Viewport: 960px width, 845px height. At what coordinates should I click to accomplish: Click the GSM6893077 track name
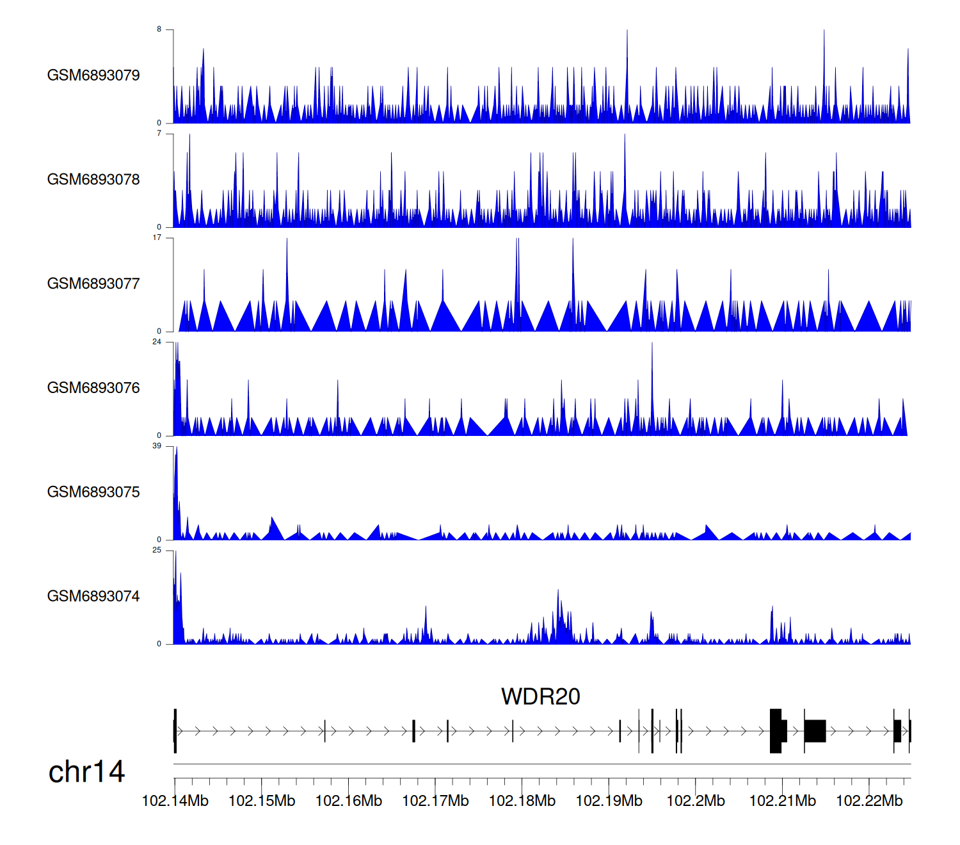pyautogui.click(x=93, y=284)
